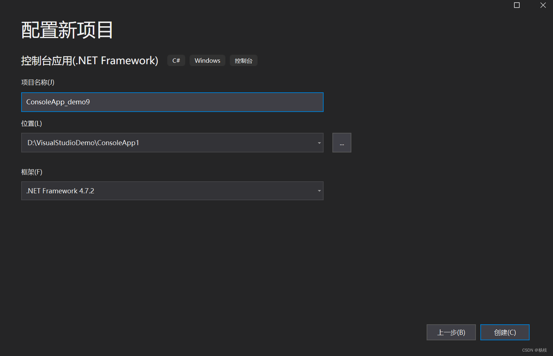Click the 控制台 console tag

point(244,61)
